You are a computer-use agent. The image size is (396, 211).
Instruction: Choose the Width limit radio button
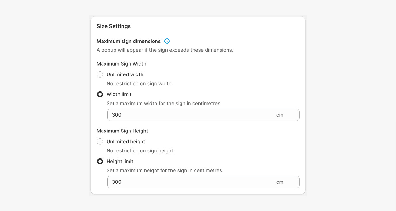click(100, 94)
